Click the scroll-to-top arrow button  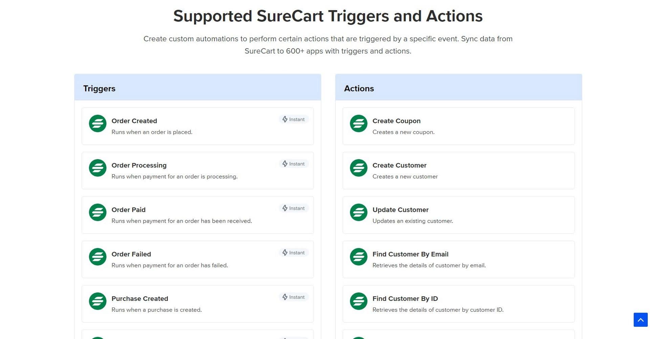[x=640, y=319]
